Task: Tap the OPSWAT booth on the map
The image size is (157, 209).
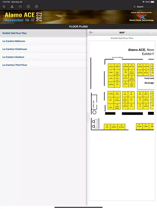Action: coord(117,66)
